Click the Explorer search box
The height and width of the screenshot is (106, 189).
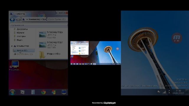pyautogui.click(x=57, y=19)
